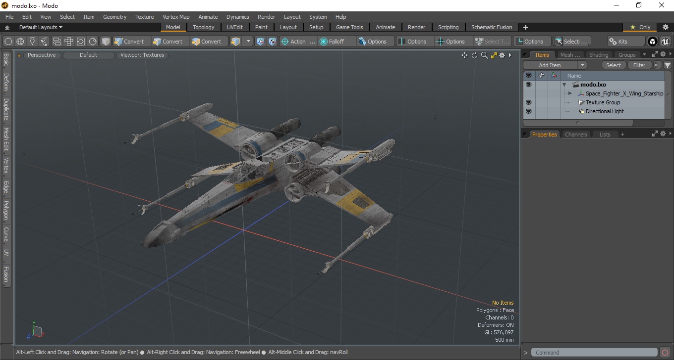The width and height of the screenshot is (674, 360).
Task: Click the second shield-shaped icon in the toolbar
Action: (x=272, y=42)
